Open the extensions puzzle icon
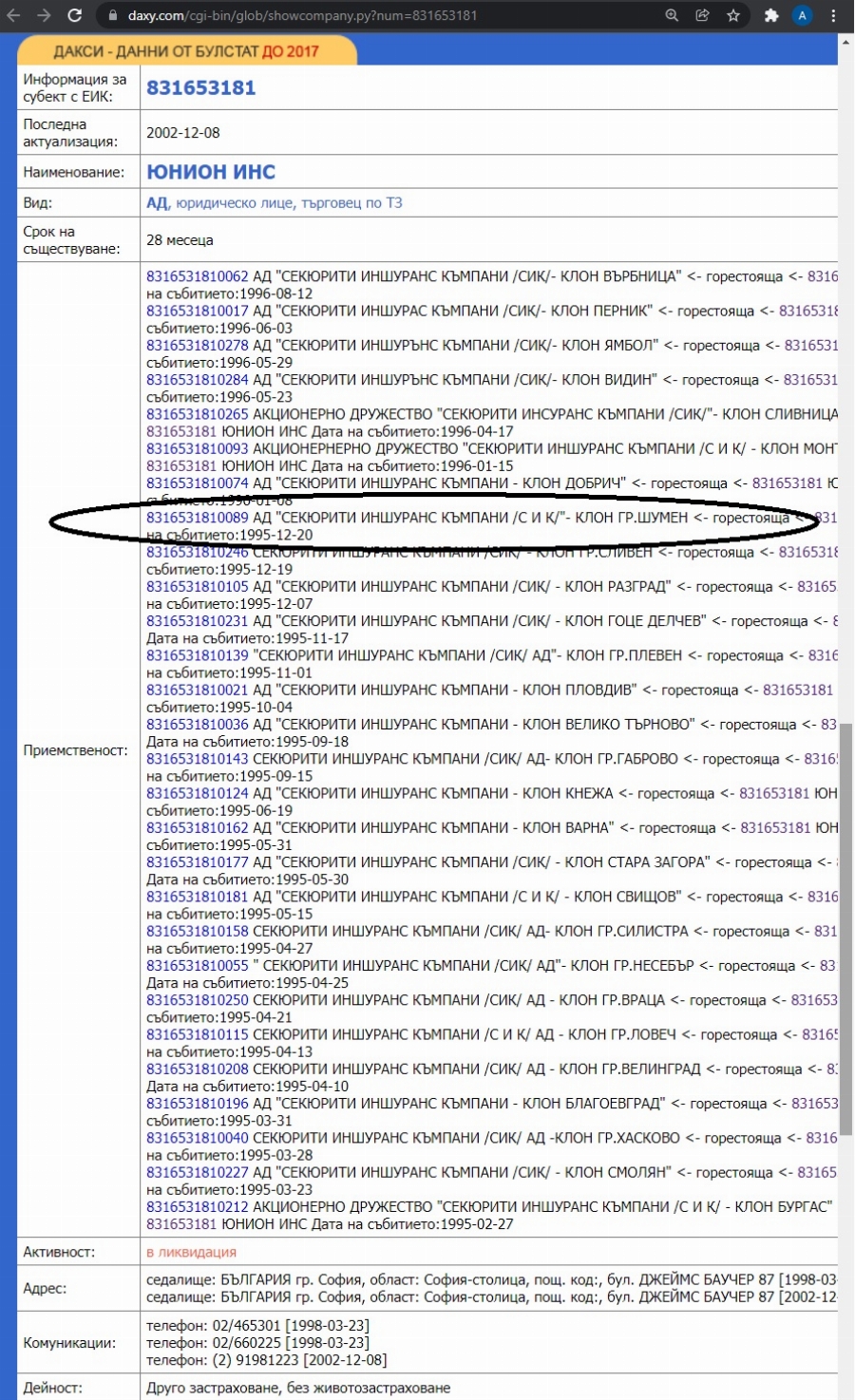 (x=771, y=15)
